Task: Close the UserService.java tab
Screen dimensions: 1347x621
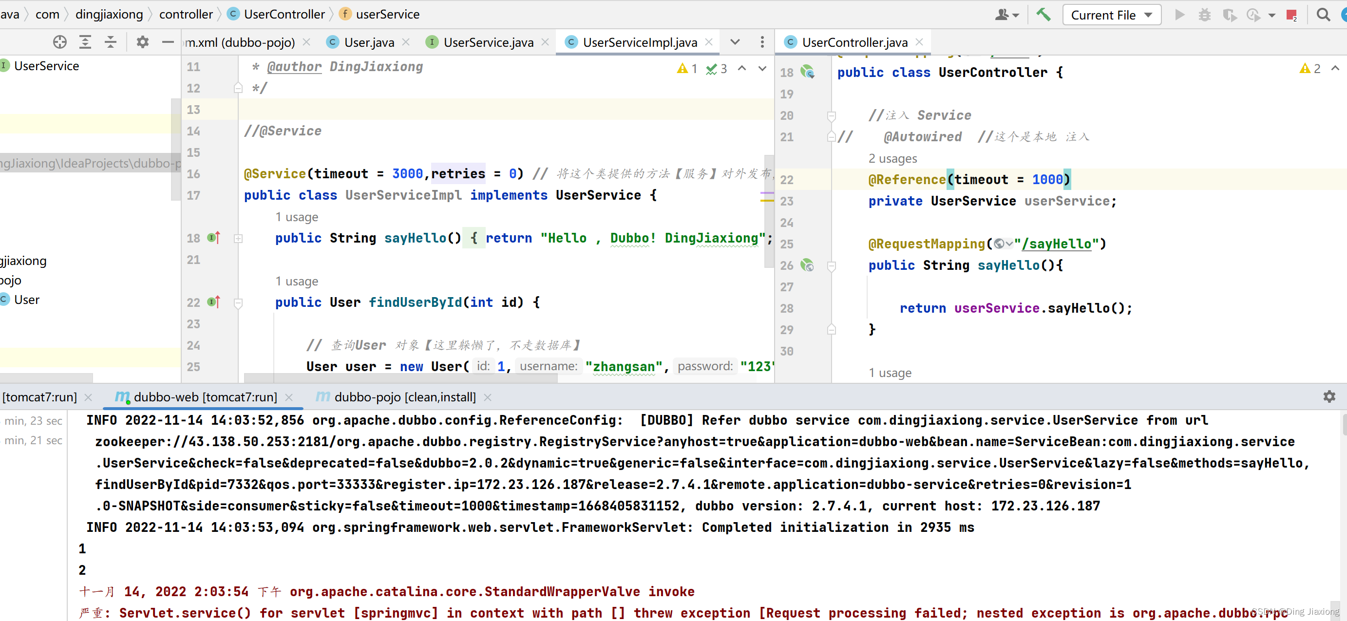Action: pyautogui.click(x=545, y=42)
